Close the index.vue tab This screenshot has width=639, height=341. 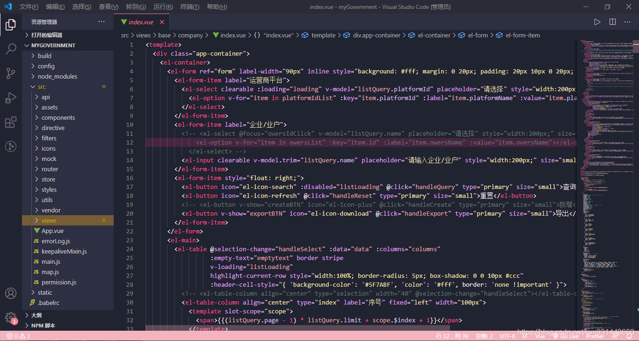point(162,22)
